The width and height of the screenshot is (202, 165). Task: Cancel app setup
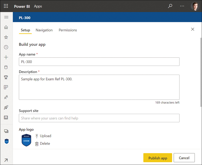[184, 158]
